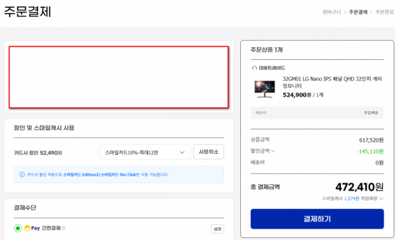Expand 스마일캐시 적립예정 details chevron
The height and width of the screenshot is (240, 395).
pos(381,199)
